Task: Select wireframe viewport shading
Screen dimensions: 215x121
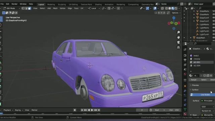Action: [167, 8]
